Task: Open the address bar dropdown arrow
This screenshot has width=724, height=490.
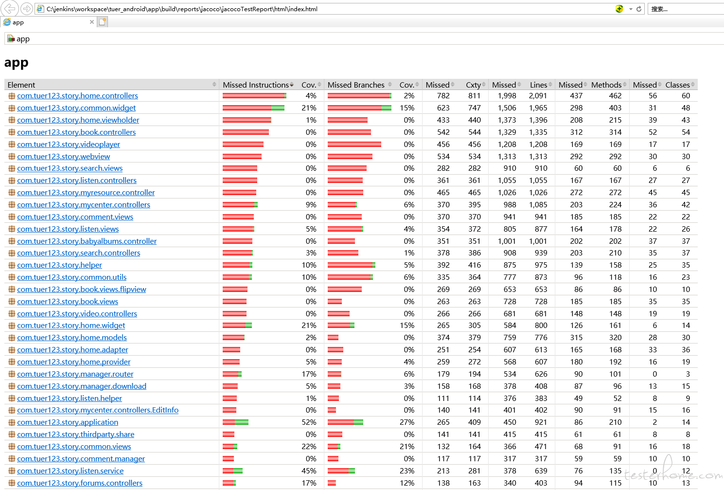Action: click(x=630, y=9)
